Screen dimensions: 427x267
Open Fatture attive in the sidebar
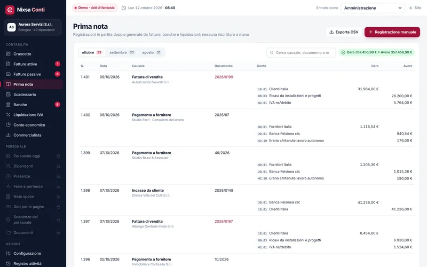pyautogui.click(x=33, y=64)
